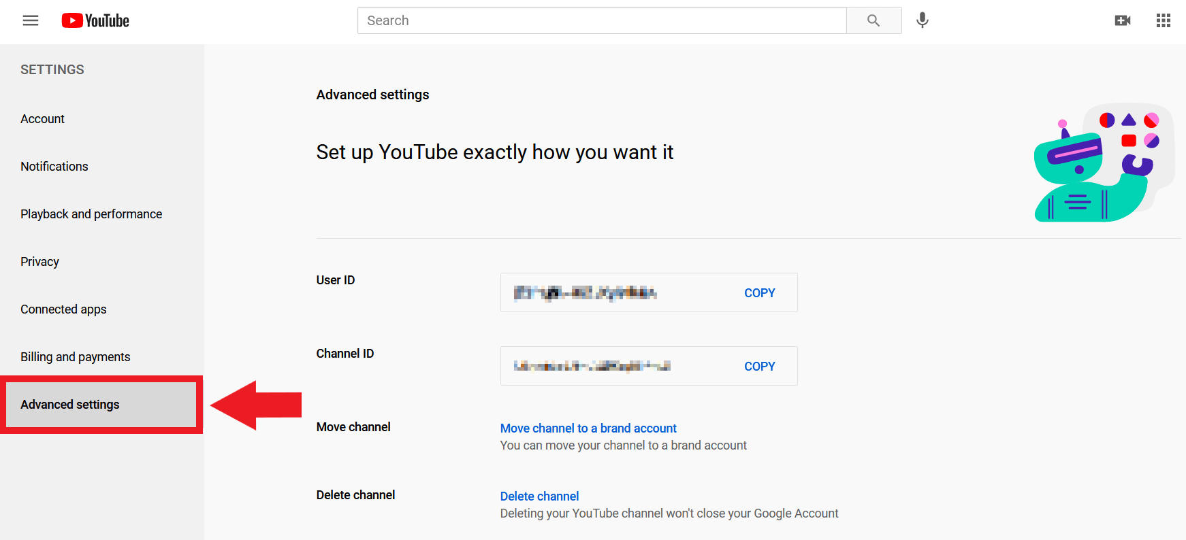
Task: Focus the Search text field
Action: point(602,20)
